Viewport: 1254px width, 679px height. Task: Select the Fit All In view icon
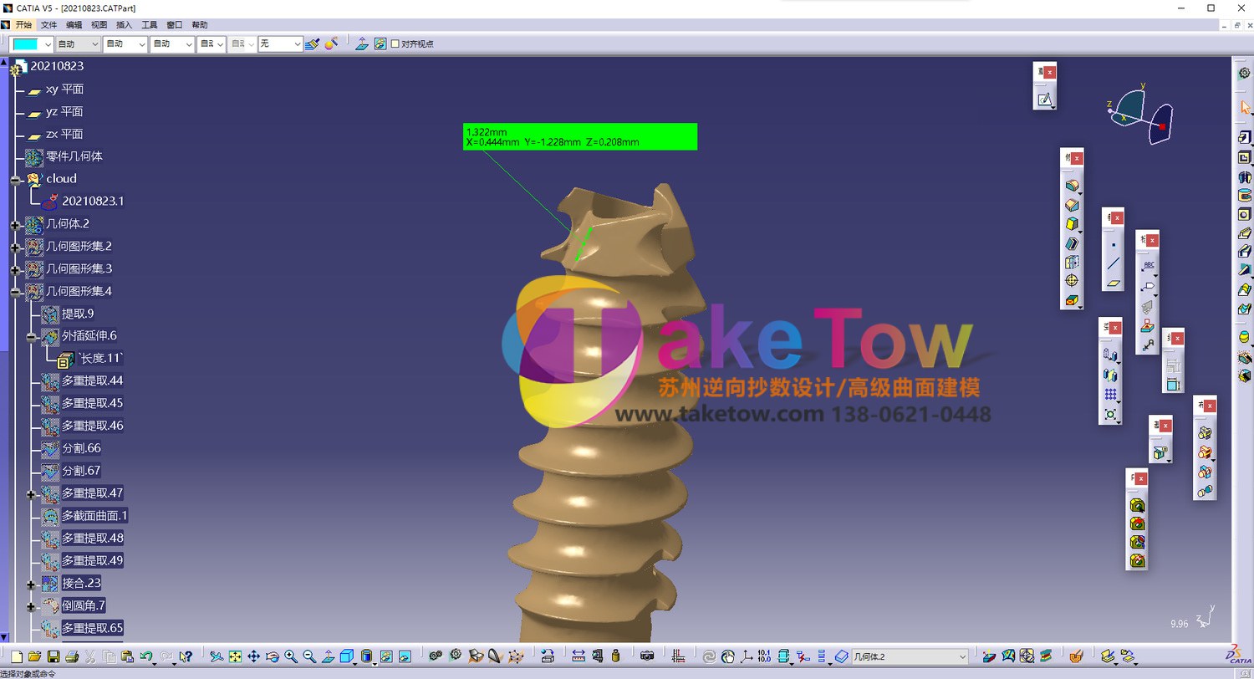pyautogui.click(x=236, y=656)
